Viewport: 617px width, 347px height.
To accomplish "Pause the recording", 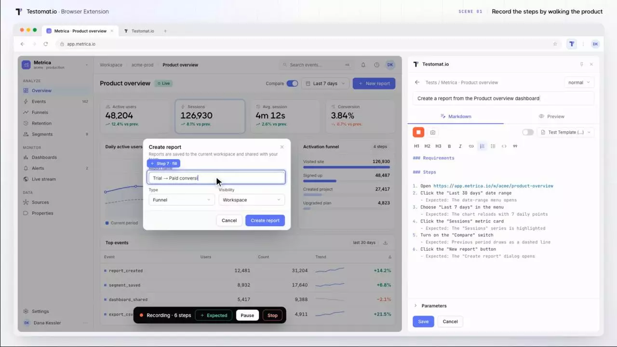I will point(247,315).
